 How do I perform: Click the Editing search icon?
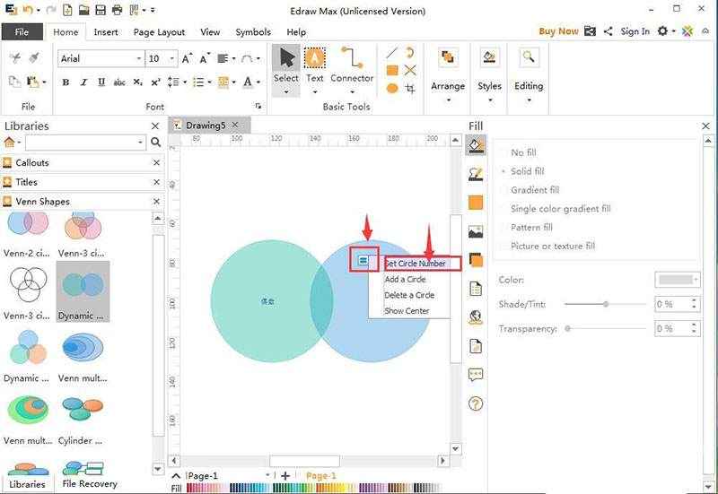(x=529, y=58)
